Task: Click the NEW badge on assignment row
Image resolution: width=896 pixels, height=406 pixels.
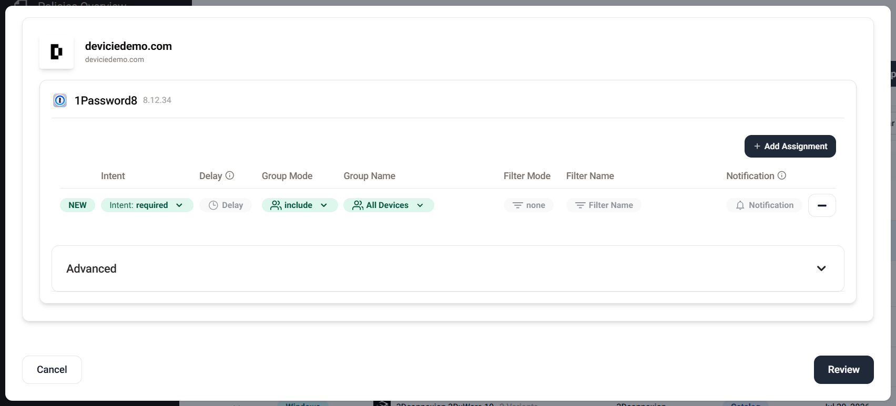Action: (x=77, y=205)
